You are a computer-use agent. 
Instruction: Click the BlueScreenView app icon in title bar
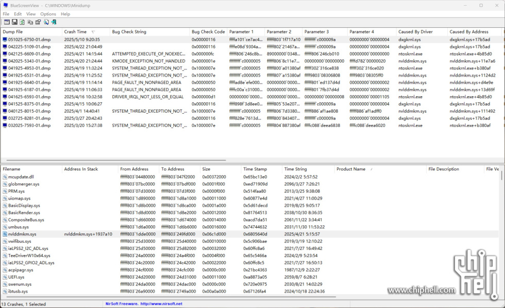point(6,6)
